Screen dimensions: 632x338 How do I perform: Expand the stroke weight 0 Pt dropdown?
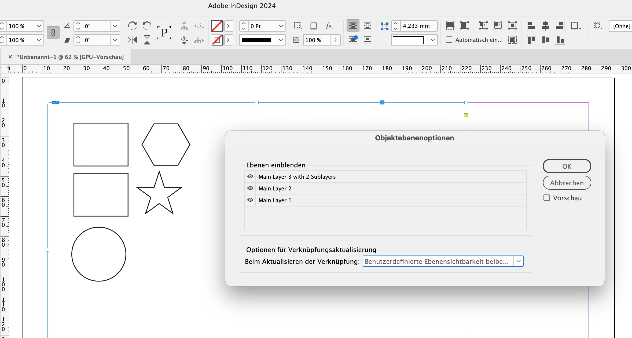(x=281, y=26)
